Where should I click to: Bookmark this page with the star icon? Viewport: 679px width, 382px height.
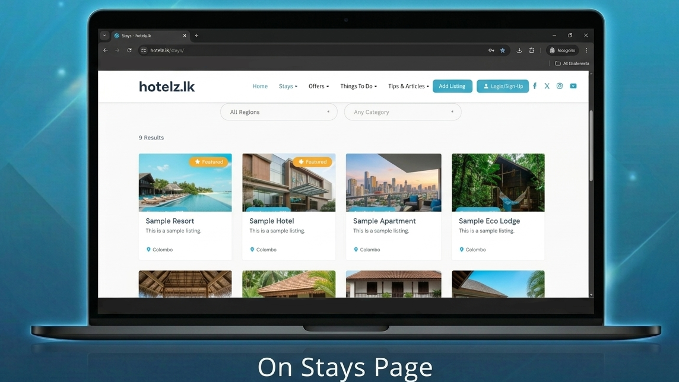coord(503,50)
